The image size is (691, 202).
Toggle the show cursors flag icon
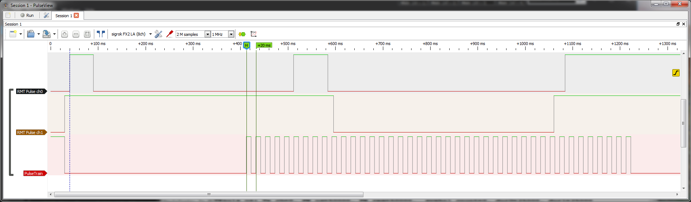(x=101, y=34)
